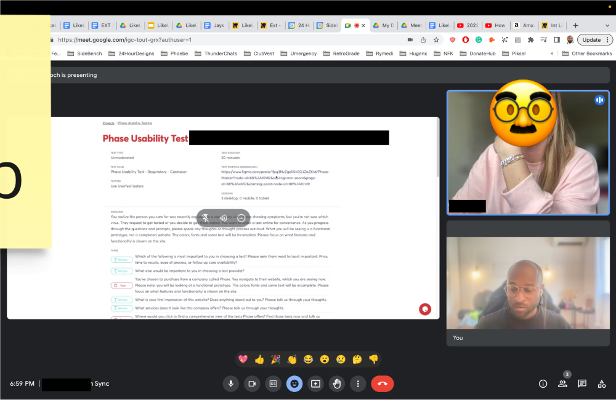Image resolution: width=616 pixels, height=400 pixels.
Task: Expand the tab search chevron
Action: pos(607,25)
